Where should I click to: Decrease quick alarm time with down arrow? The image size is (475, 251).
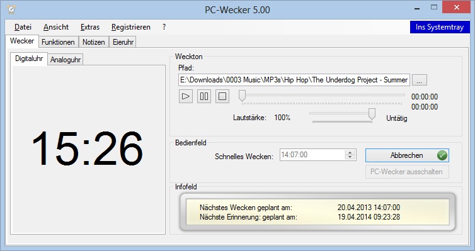point(350,157)
